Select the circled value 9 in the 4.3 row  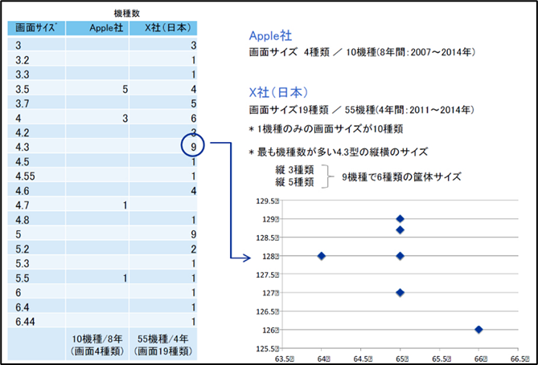point(193,147)
